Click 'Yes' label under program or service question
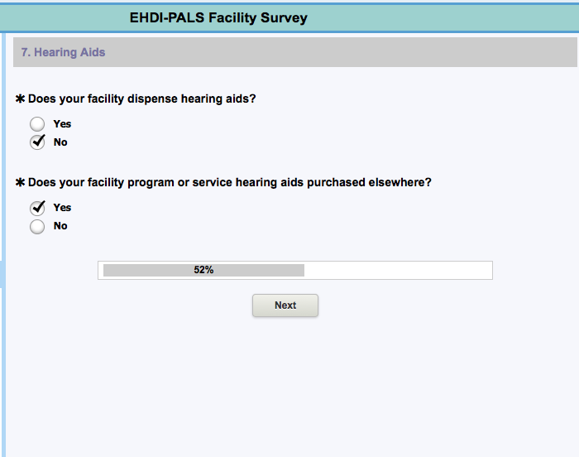The width and height of the screenshot is (579, 457). 62,208
